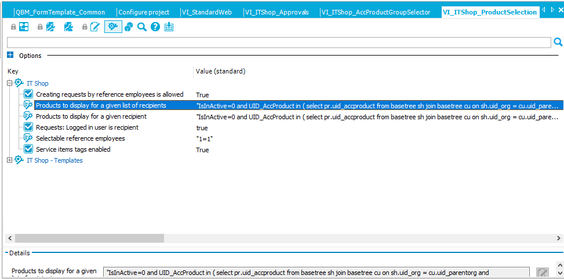
Task: Toggle the highlighted gear-wrench settings icon
Action: tap(113, 27)
